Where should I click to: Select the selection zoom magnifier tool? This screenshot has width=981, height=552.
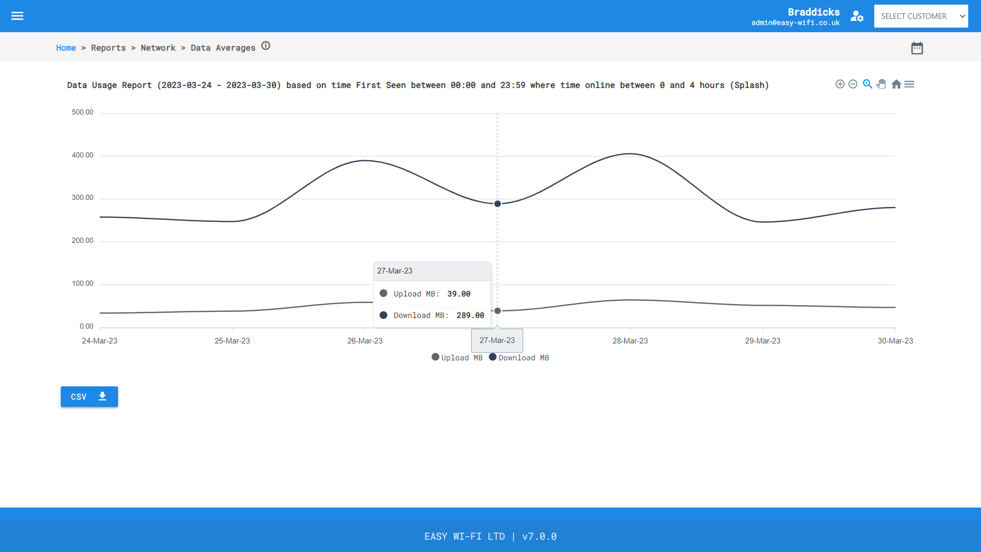pos(868,84)
